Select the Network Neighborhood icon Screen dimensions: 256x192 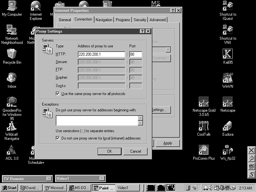coord(12,34)
